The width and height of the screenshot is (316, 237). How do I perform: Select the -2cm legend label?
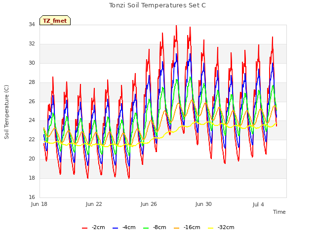[98, 227]
